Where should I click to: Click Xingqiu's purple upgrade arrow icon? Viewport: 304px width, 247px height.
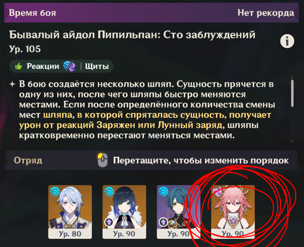point(163,222)
